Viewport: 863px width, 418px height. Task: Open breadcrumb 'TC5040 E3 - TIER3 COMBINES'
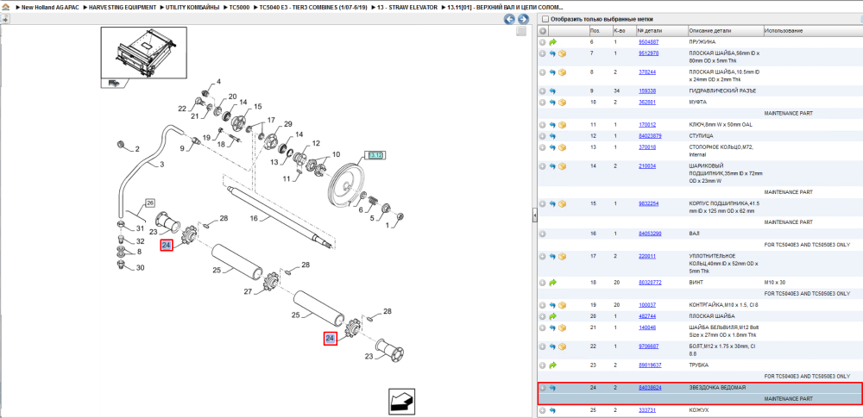[x=313, y=8]
